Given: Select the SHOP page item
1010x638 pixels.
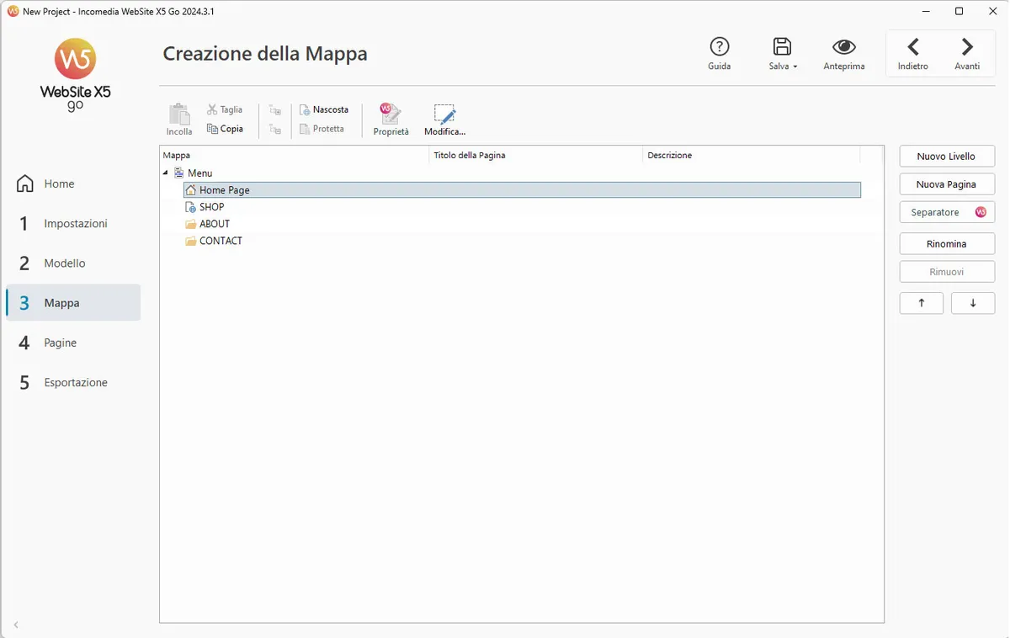Looking at the screenshot, I should [x=211, y=207].
